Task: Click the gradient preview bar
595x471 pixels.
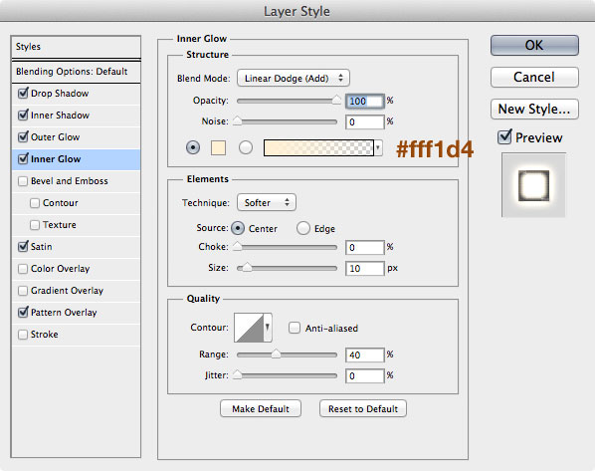Action: (x=318, y=147)
